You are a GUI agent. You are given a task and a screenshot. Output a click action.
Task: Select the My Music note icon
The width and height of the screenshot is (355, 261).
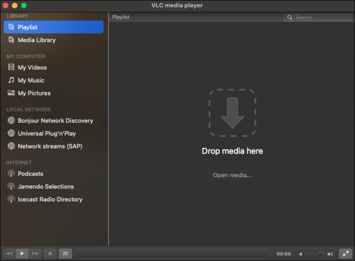(x=11, y=80)
